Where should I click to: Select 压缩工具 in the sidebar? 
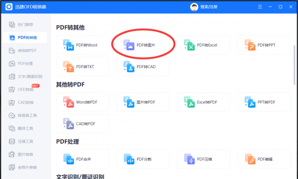(25, 141)
